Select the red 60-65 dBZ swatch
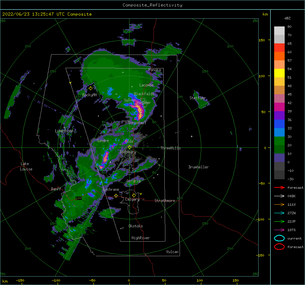This screenshot has width=305, height=285. click(279, 48)
